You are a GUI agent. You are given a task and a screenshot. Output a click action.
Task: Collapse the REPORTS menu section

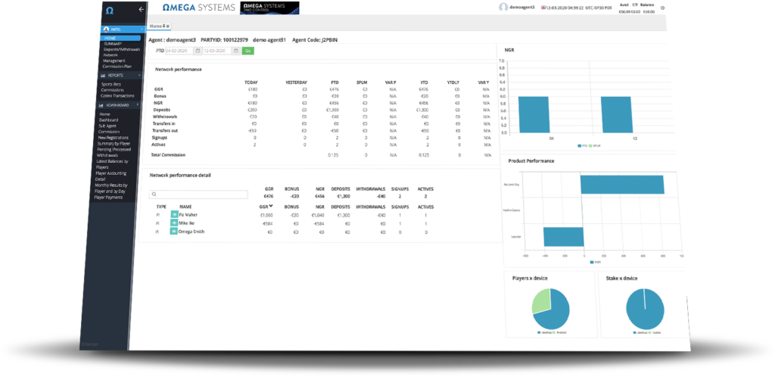139,76
